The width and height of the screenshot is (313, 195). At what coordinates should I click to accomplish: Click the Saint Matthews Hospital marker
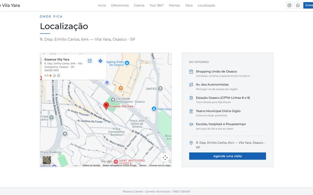115,162
